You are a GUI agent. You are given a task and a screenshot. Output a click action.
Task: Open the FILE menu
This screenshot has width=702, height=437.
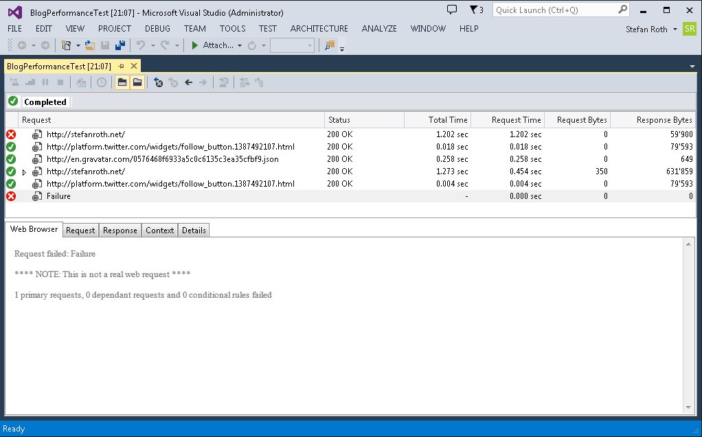[15, 29]
